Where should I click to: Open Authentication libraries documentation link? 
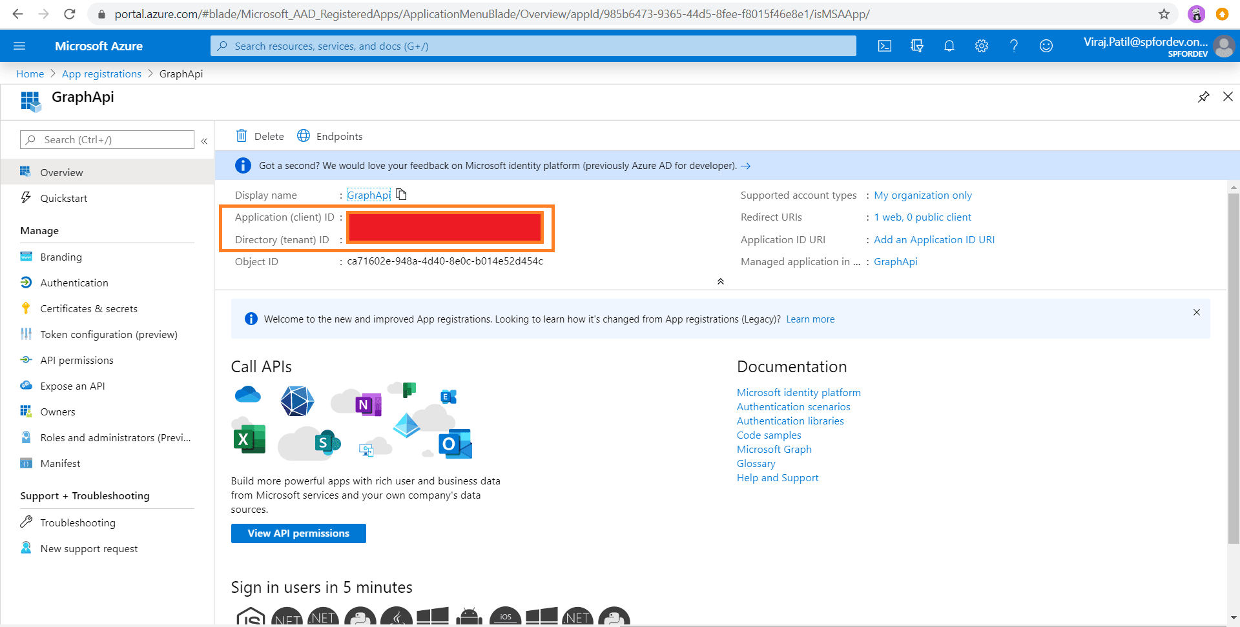790,421
